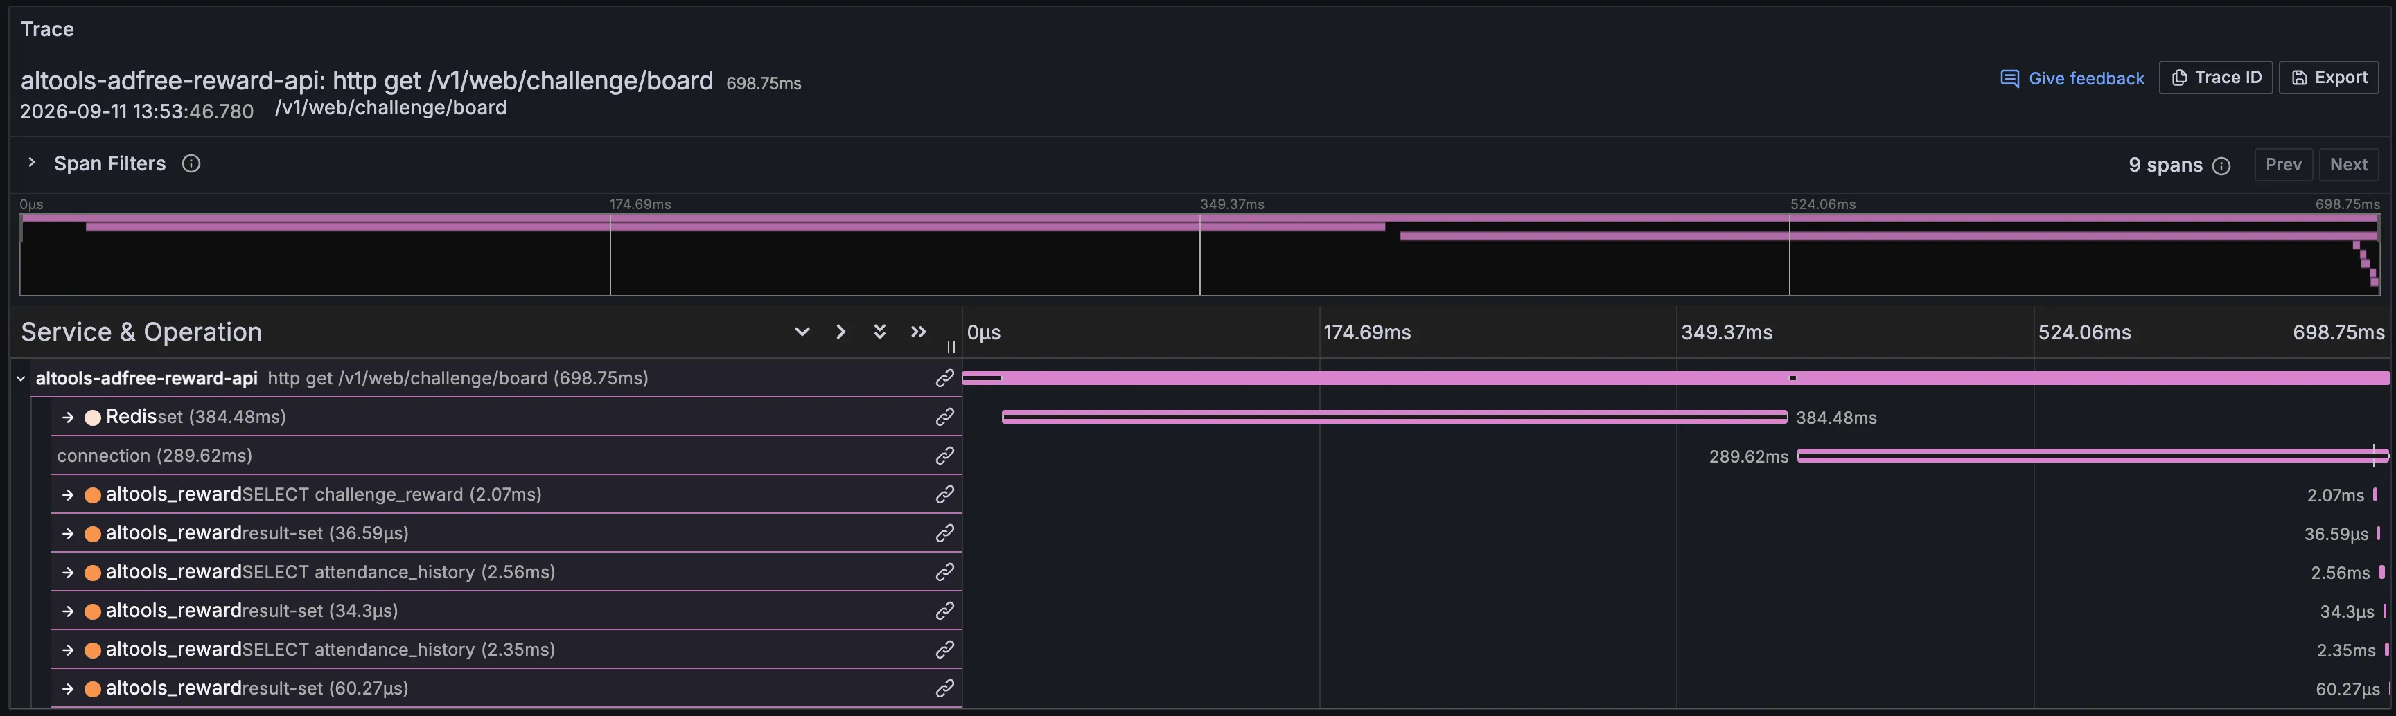Expand the SELECT attendance_history (2.35ms) span
The height and width of the screenshot is (716, 2396).
point(67,650)
